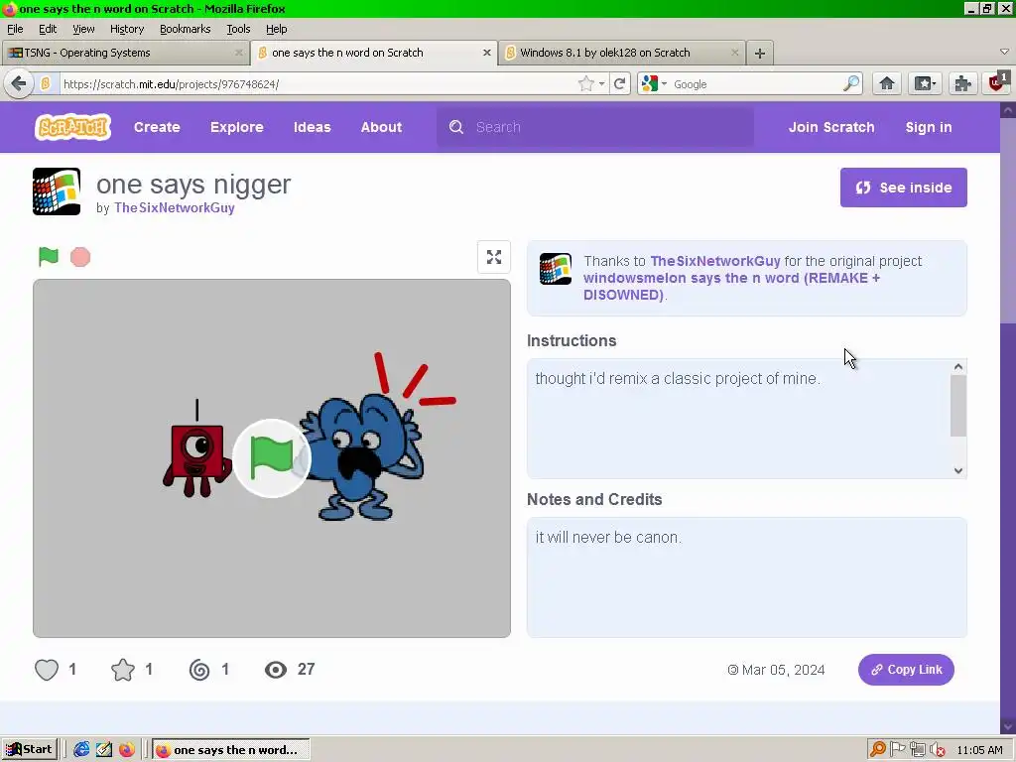Open the History menu
The width and height of the screenshot is (1016, 762).
pos(127,29)
